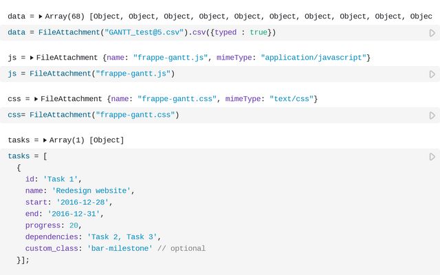Expand the tasks Array(1) output

click(45, 140)
